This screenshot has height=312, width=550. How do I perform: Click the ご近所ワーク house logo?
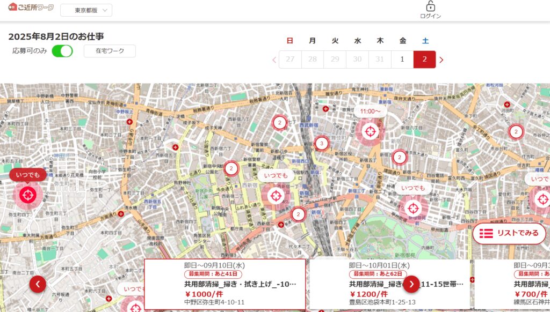click(x=31, y=7)
